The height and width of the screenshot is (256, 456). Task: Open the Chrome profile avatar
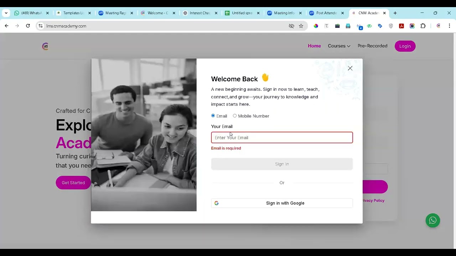coord(439,26)
